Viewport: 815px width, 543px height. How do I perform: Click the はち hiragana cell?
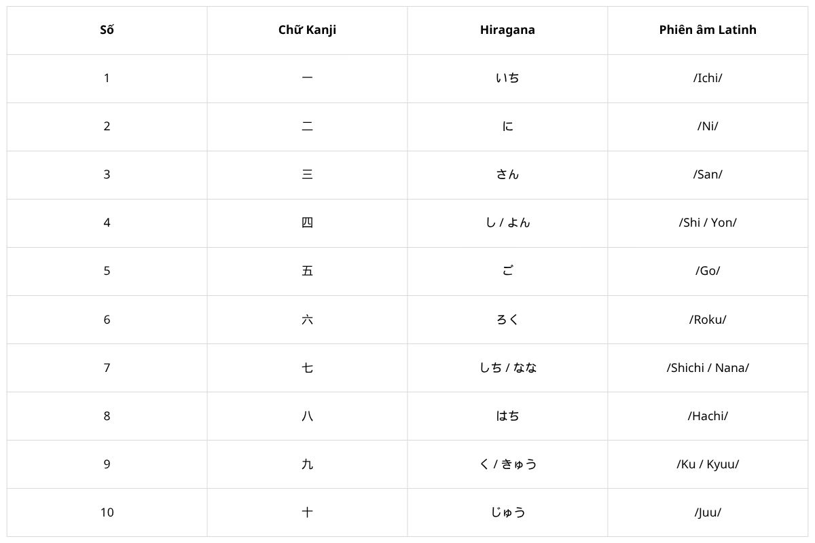pyautogui.click(x=507, y=416)
